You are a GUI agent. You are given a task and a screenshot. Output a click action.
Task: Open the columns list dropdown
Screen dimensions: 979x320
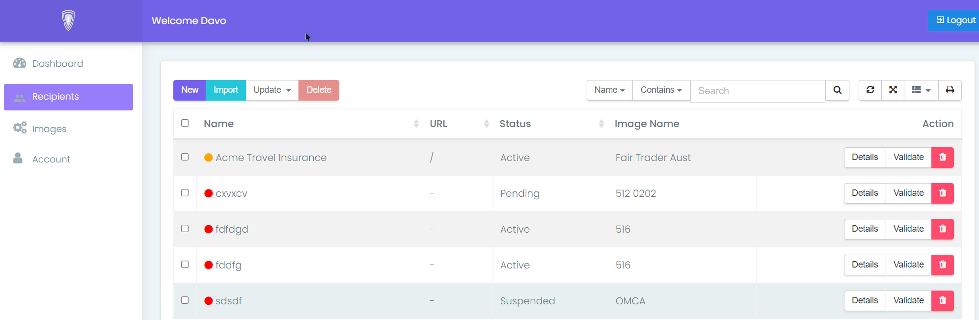(x=921, y=90)
